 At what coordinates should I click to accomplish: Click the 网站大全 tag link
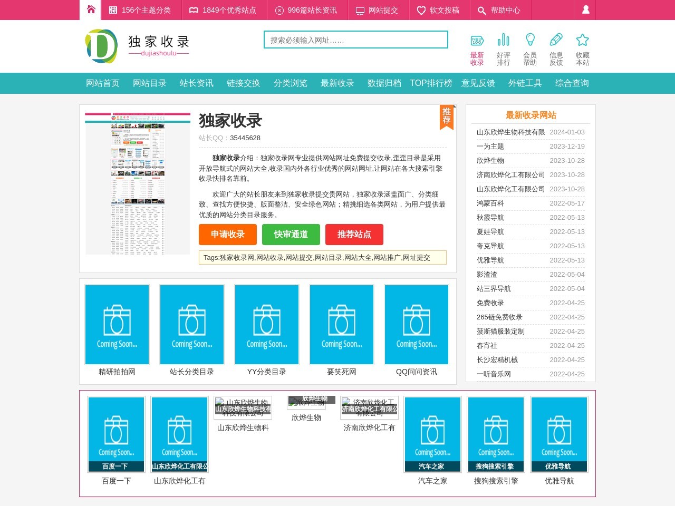pos(360,258)
